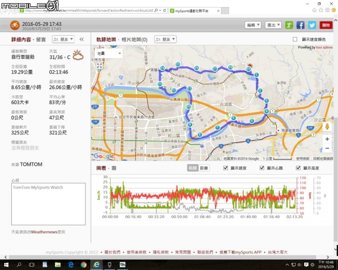Uncheck 顯示心跳 show heart rate checkbox
Image resolution: width=338 pixels, height=270 pixels.
[x=262, y=168]
